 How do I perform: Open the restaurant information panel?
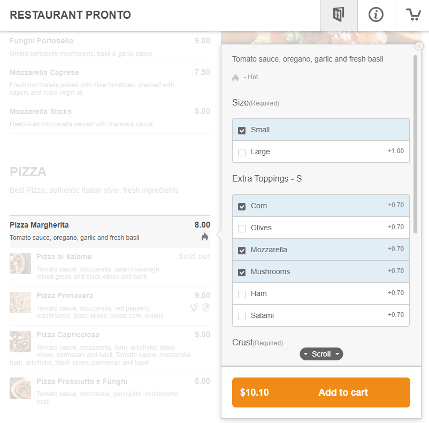376,15
